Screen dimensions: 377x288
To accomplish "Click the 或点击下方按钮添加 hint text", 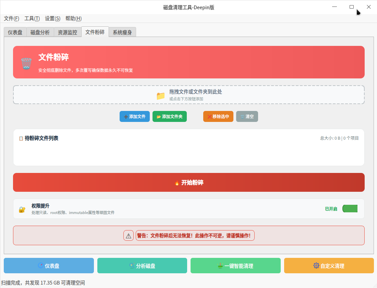I will [x=186, y=99].
